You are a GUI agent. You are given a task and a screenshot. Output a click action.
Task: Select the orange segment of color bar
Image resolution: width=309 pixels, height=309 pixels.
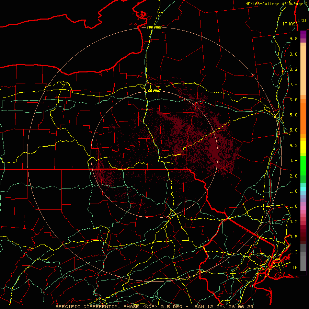(x=303, y=118)
